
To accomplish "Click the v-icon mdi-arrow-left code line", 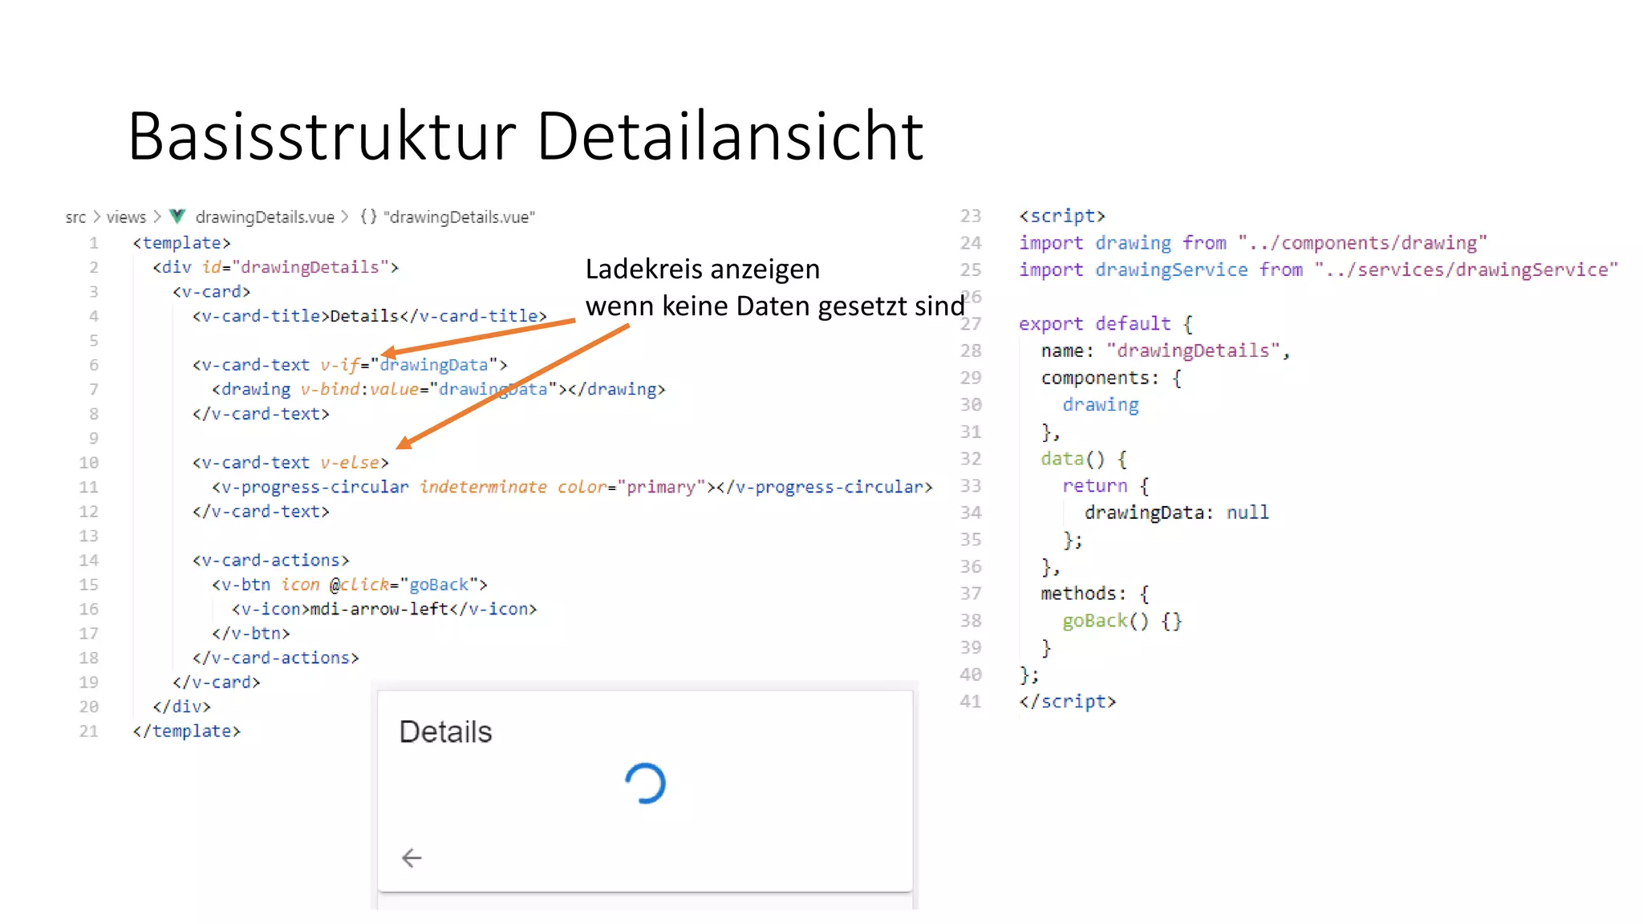I will [384, 610].
